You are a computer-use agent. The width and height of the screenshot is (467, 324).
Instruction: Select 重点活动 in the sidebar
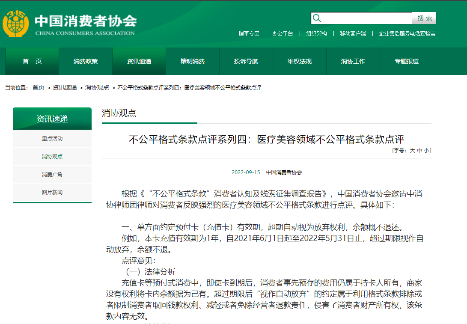click(x=52, y=139)
